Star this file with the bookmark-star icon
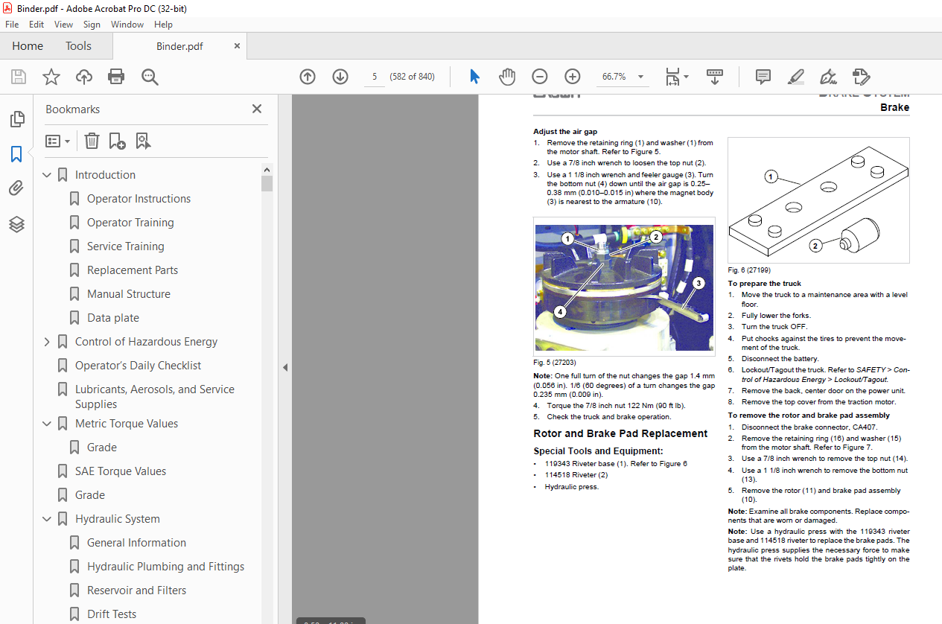This screenshot has height=624, width=942. 51,77
